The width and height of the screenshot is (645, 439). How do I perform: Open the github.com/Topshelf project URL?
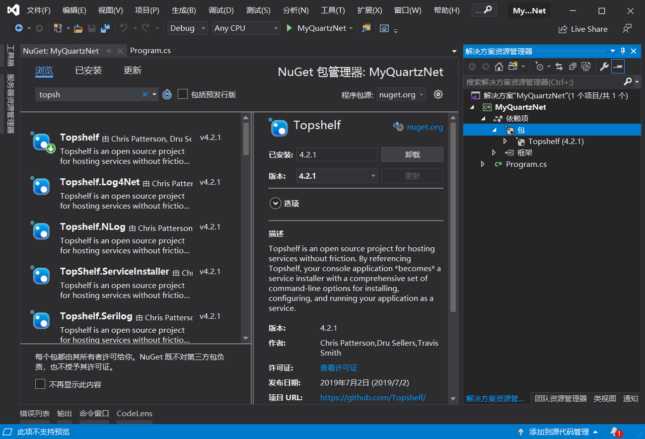373,397
